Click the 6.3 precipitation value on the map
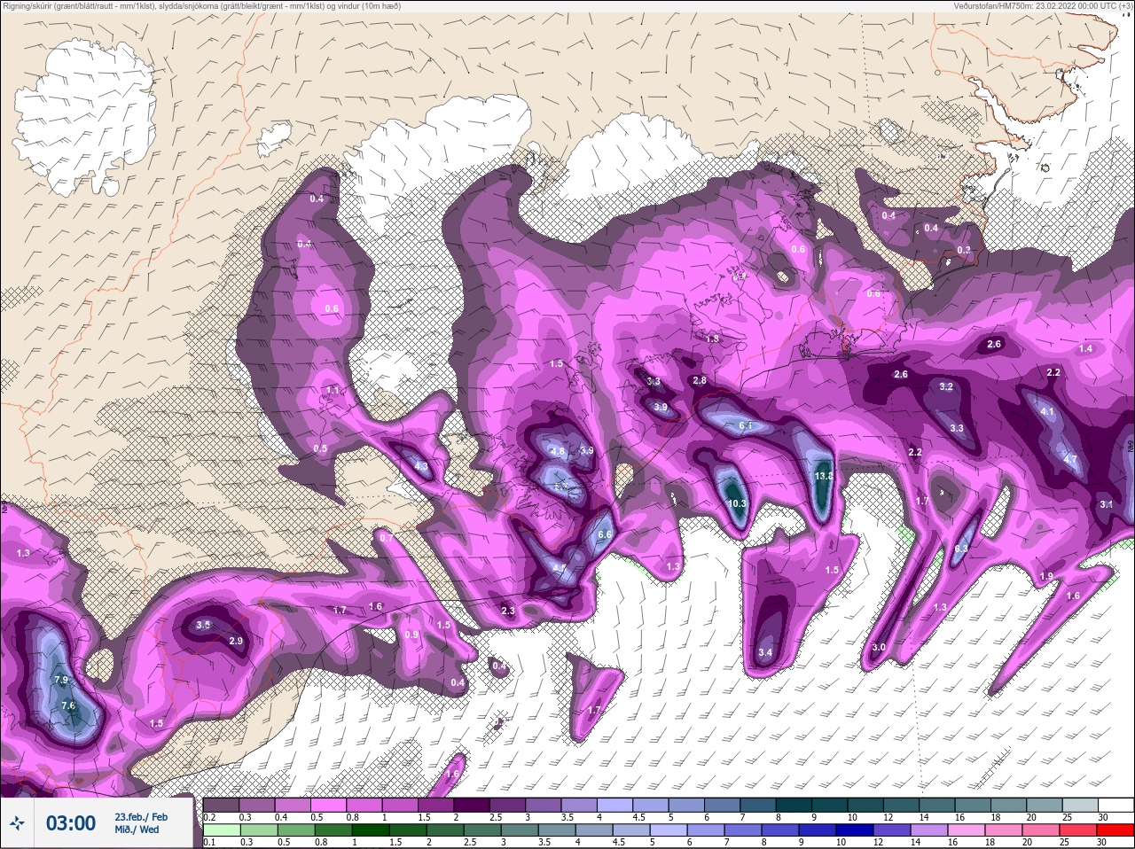Screen dimensions: 1135x849 coord(960,549)
